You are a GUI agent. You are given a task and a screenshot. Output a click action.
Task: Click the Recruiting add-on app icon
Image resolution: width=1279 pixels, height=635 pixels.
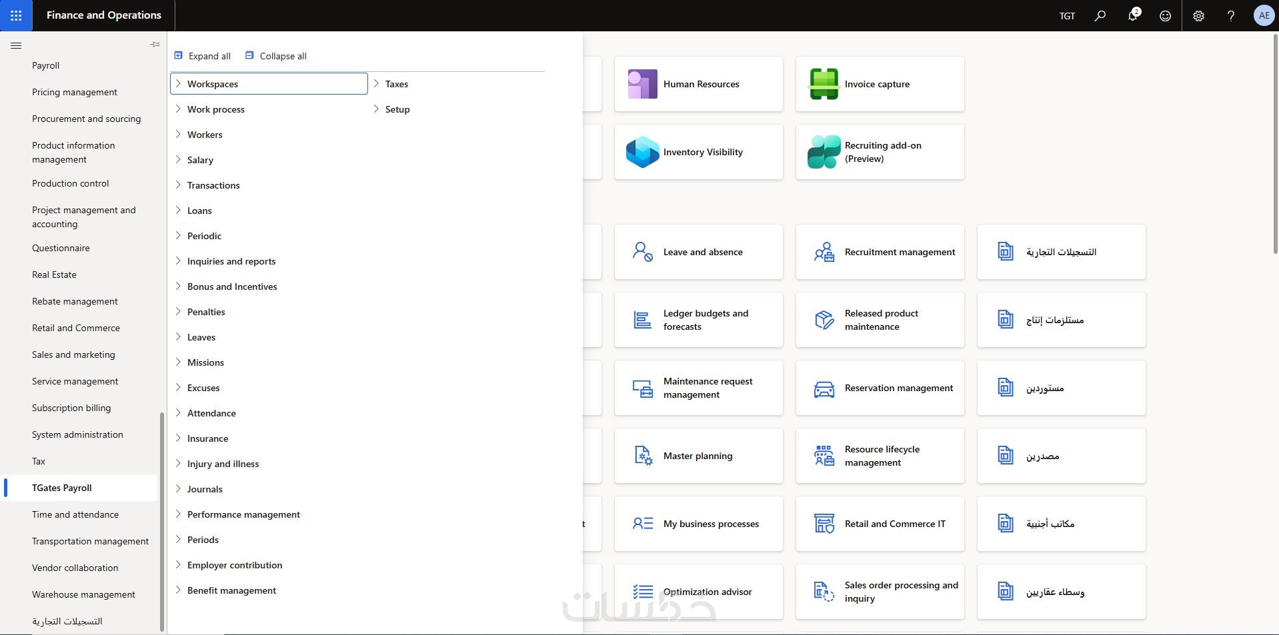[824, 152]
